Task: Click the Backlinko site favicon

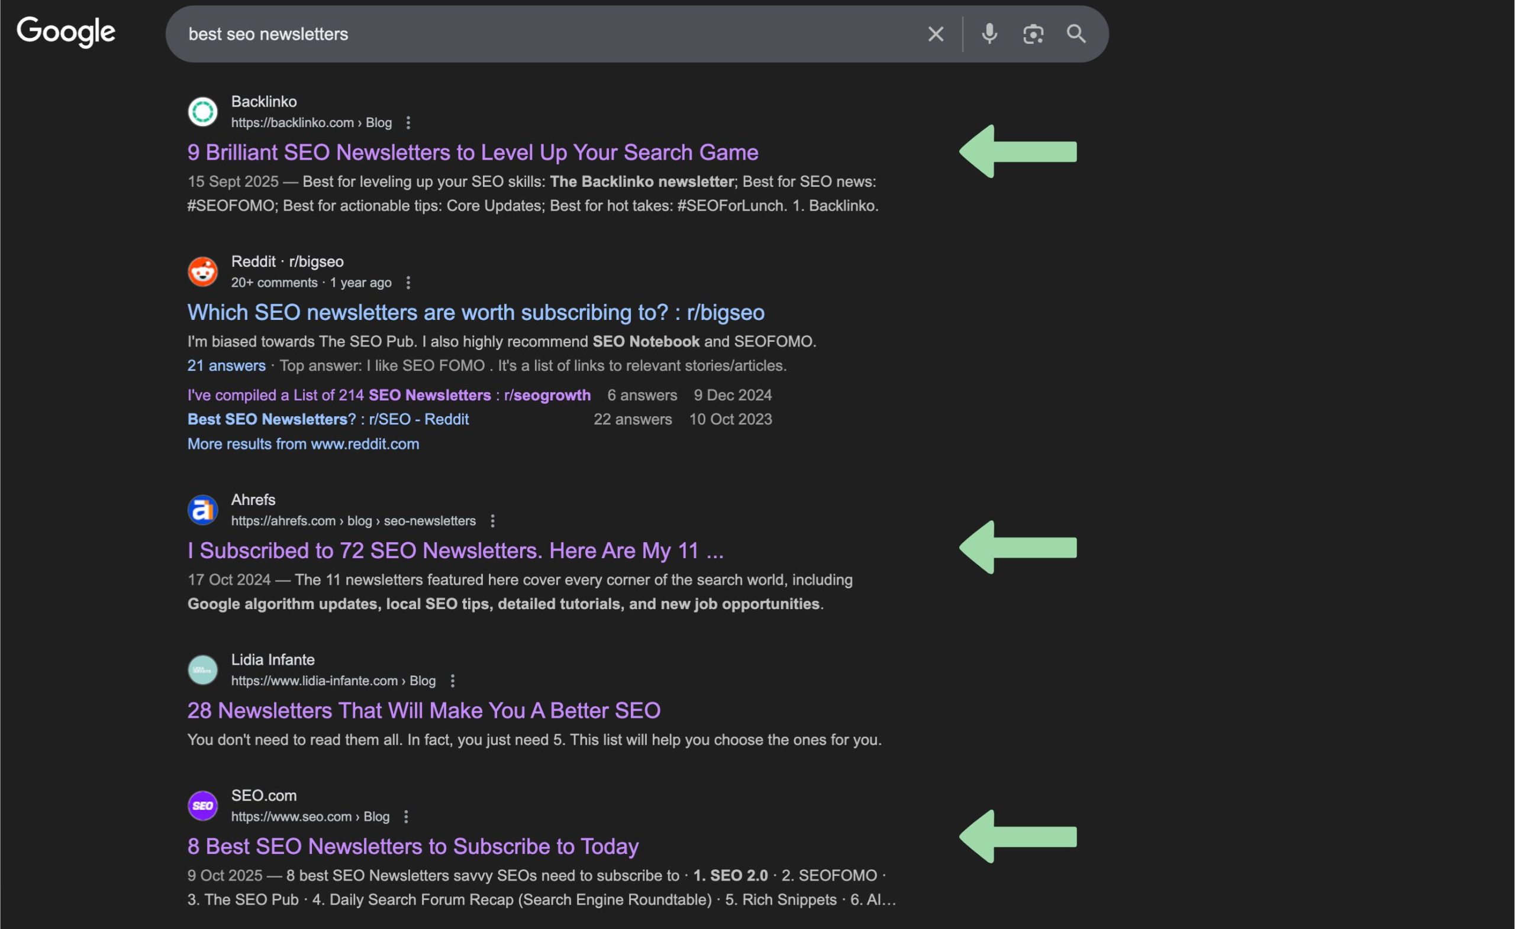Action: 202,112
